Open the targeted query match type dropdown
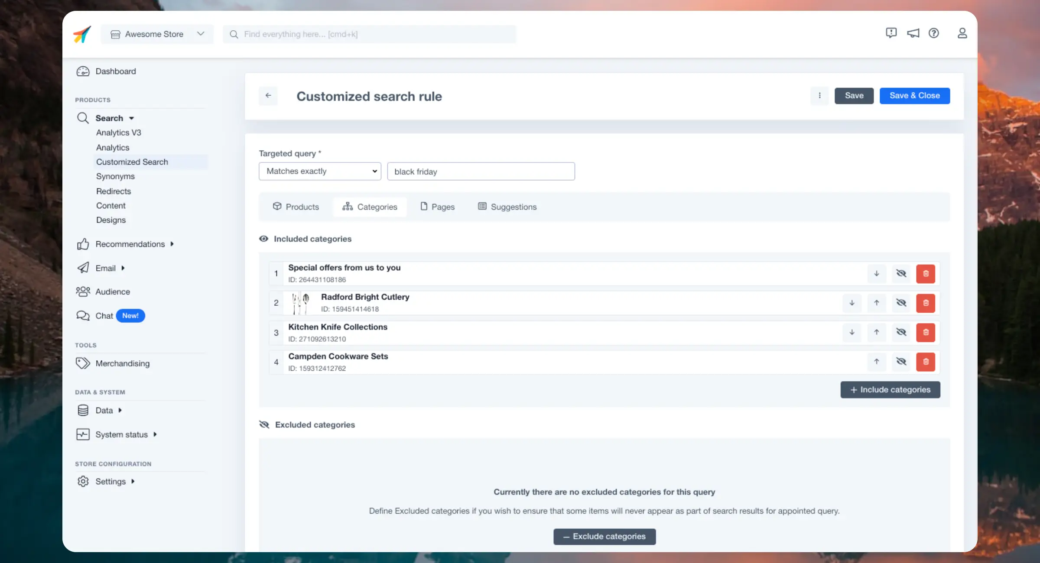 point(320,171)
